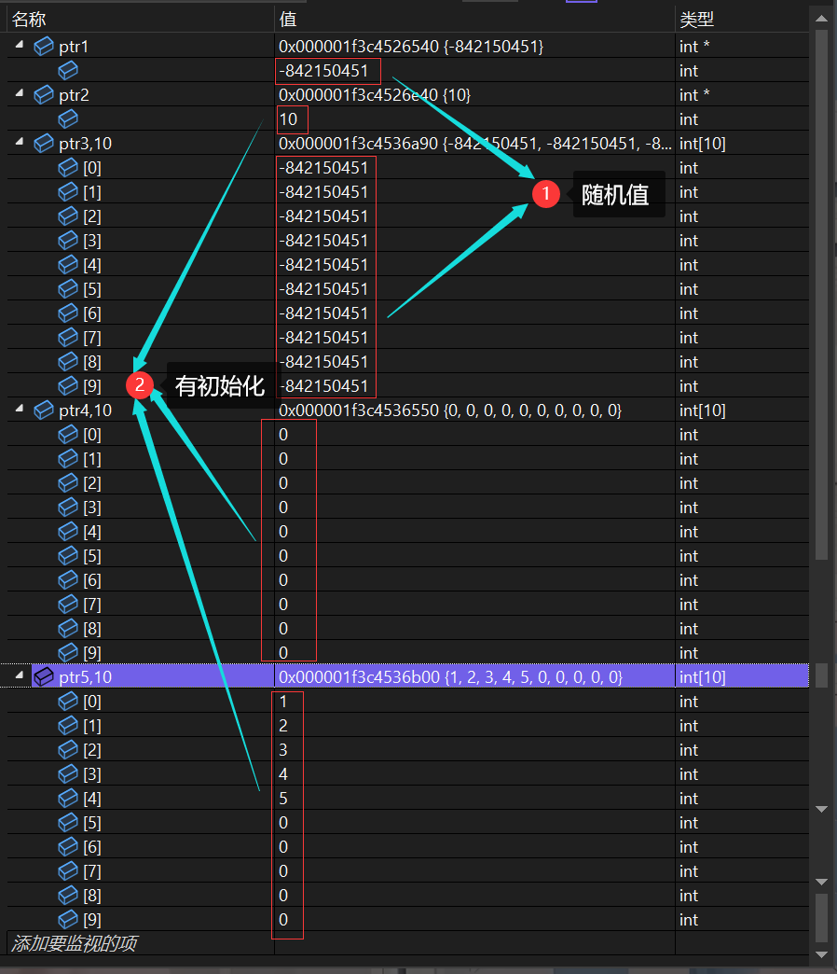Viewport: 837px width, 974px height.
Task: Collapse the ptr2 variable node
Action: point(20,93)
